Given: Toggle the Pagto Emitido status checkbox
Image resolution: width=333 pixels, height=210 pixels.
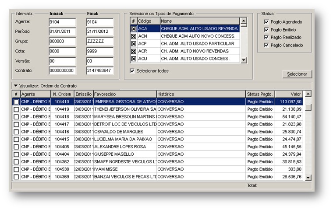Looking at the screenshot, I should 266,30.
